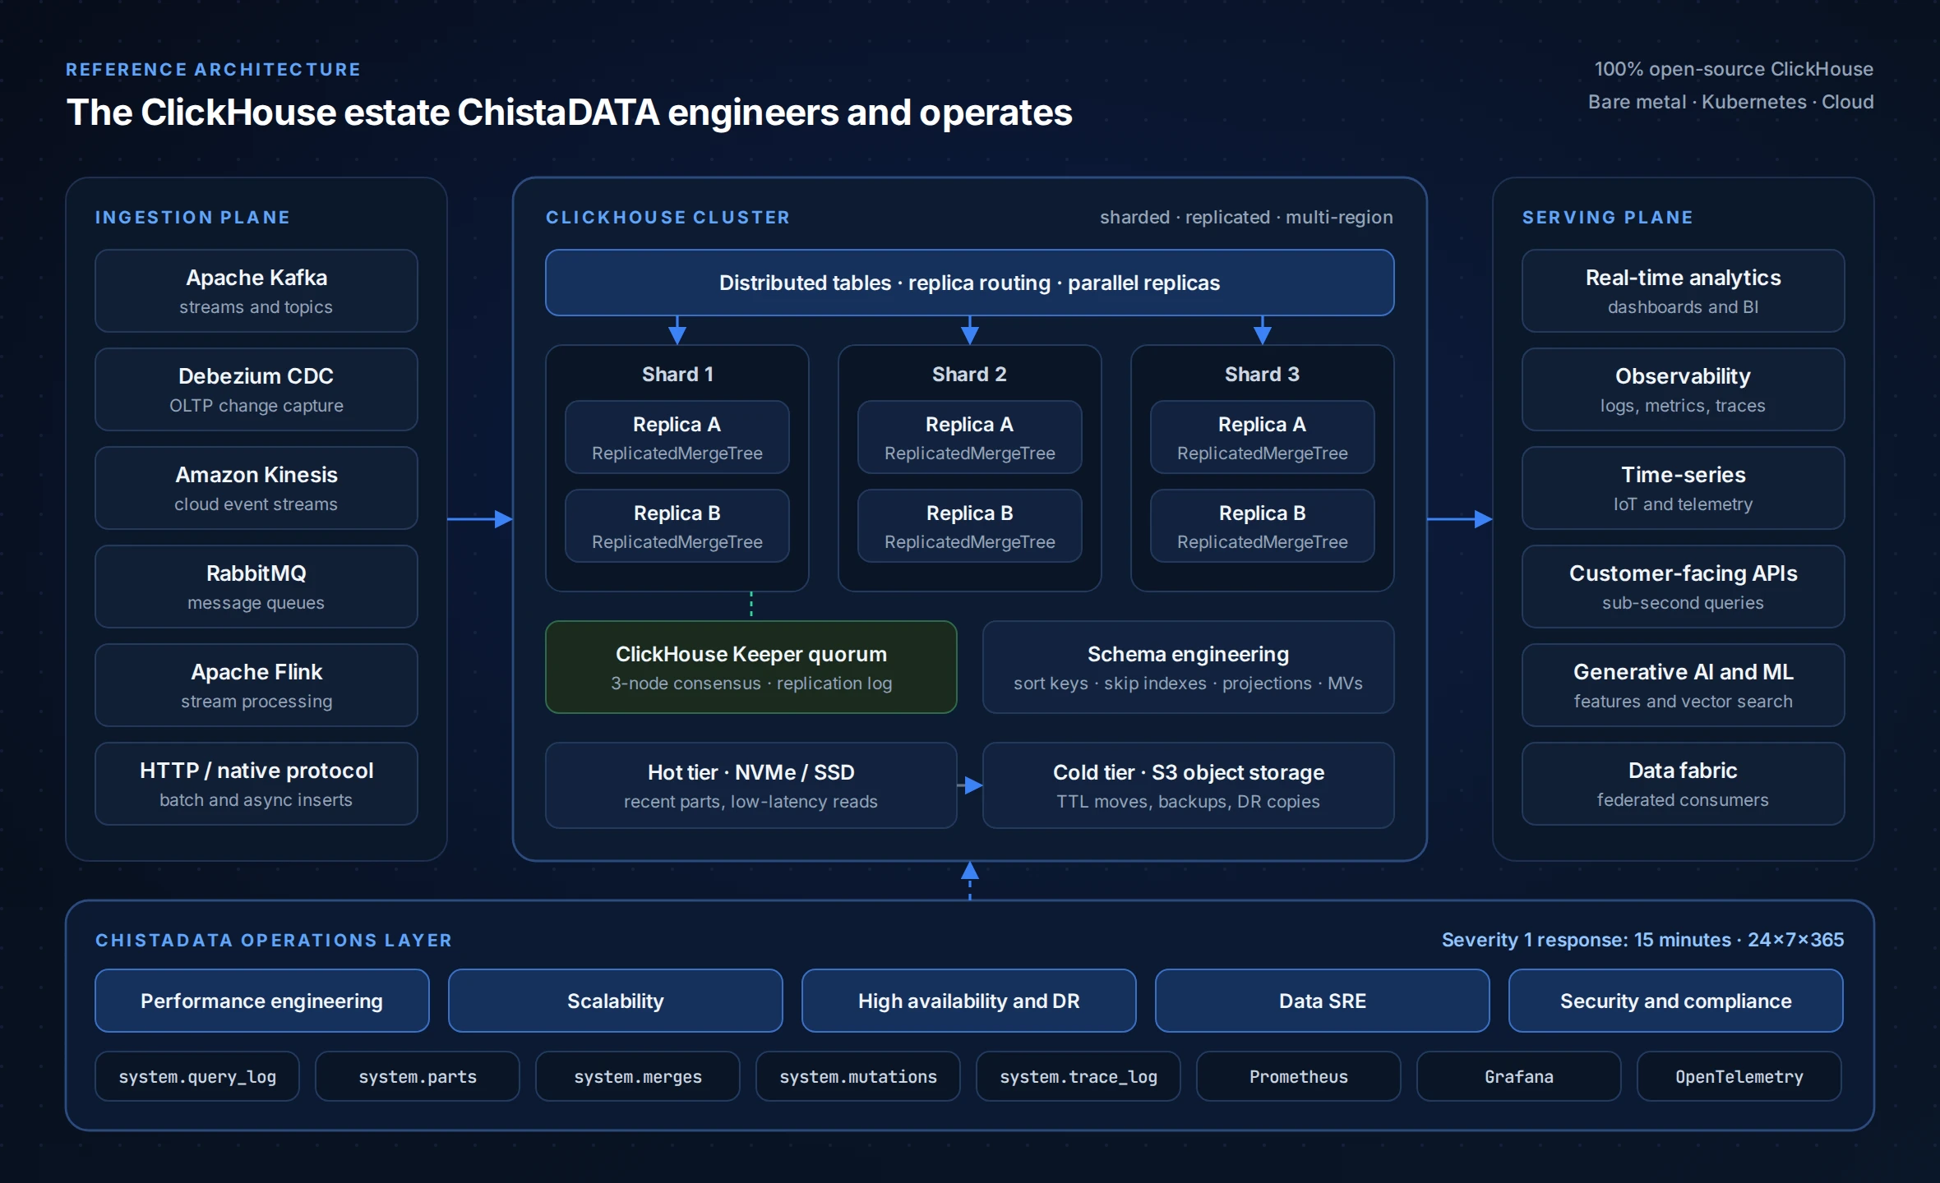This screenshot has width=1940, height=1183.
Task: Click the Bare metal · Kubernetes · Cloud text
Action: click(x=1730, y=102)
